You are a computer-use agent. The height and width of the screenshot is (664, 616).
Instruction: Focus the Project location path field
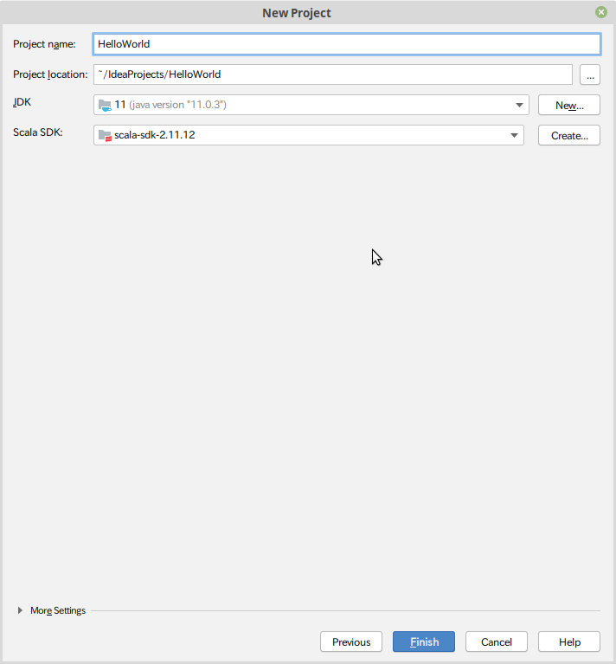pos(333,74)
